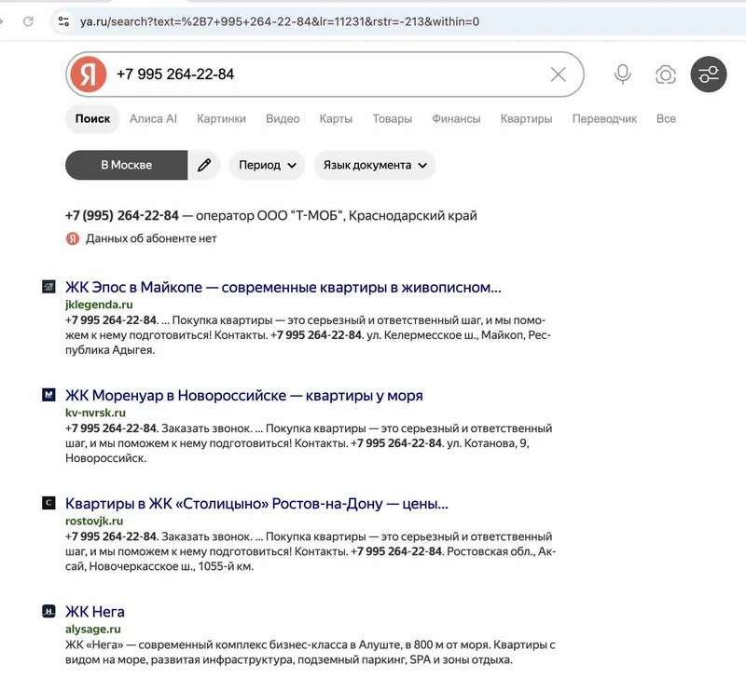
Task: Open kv-nvrsk.ru domain link
Action: click(95, 413)
